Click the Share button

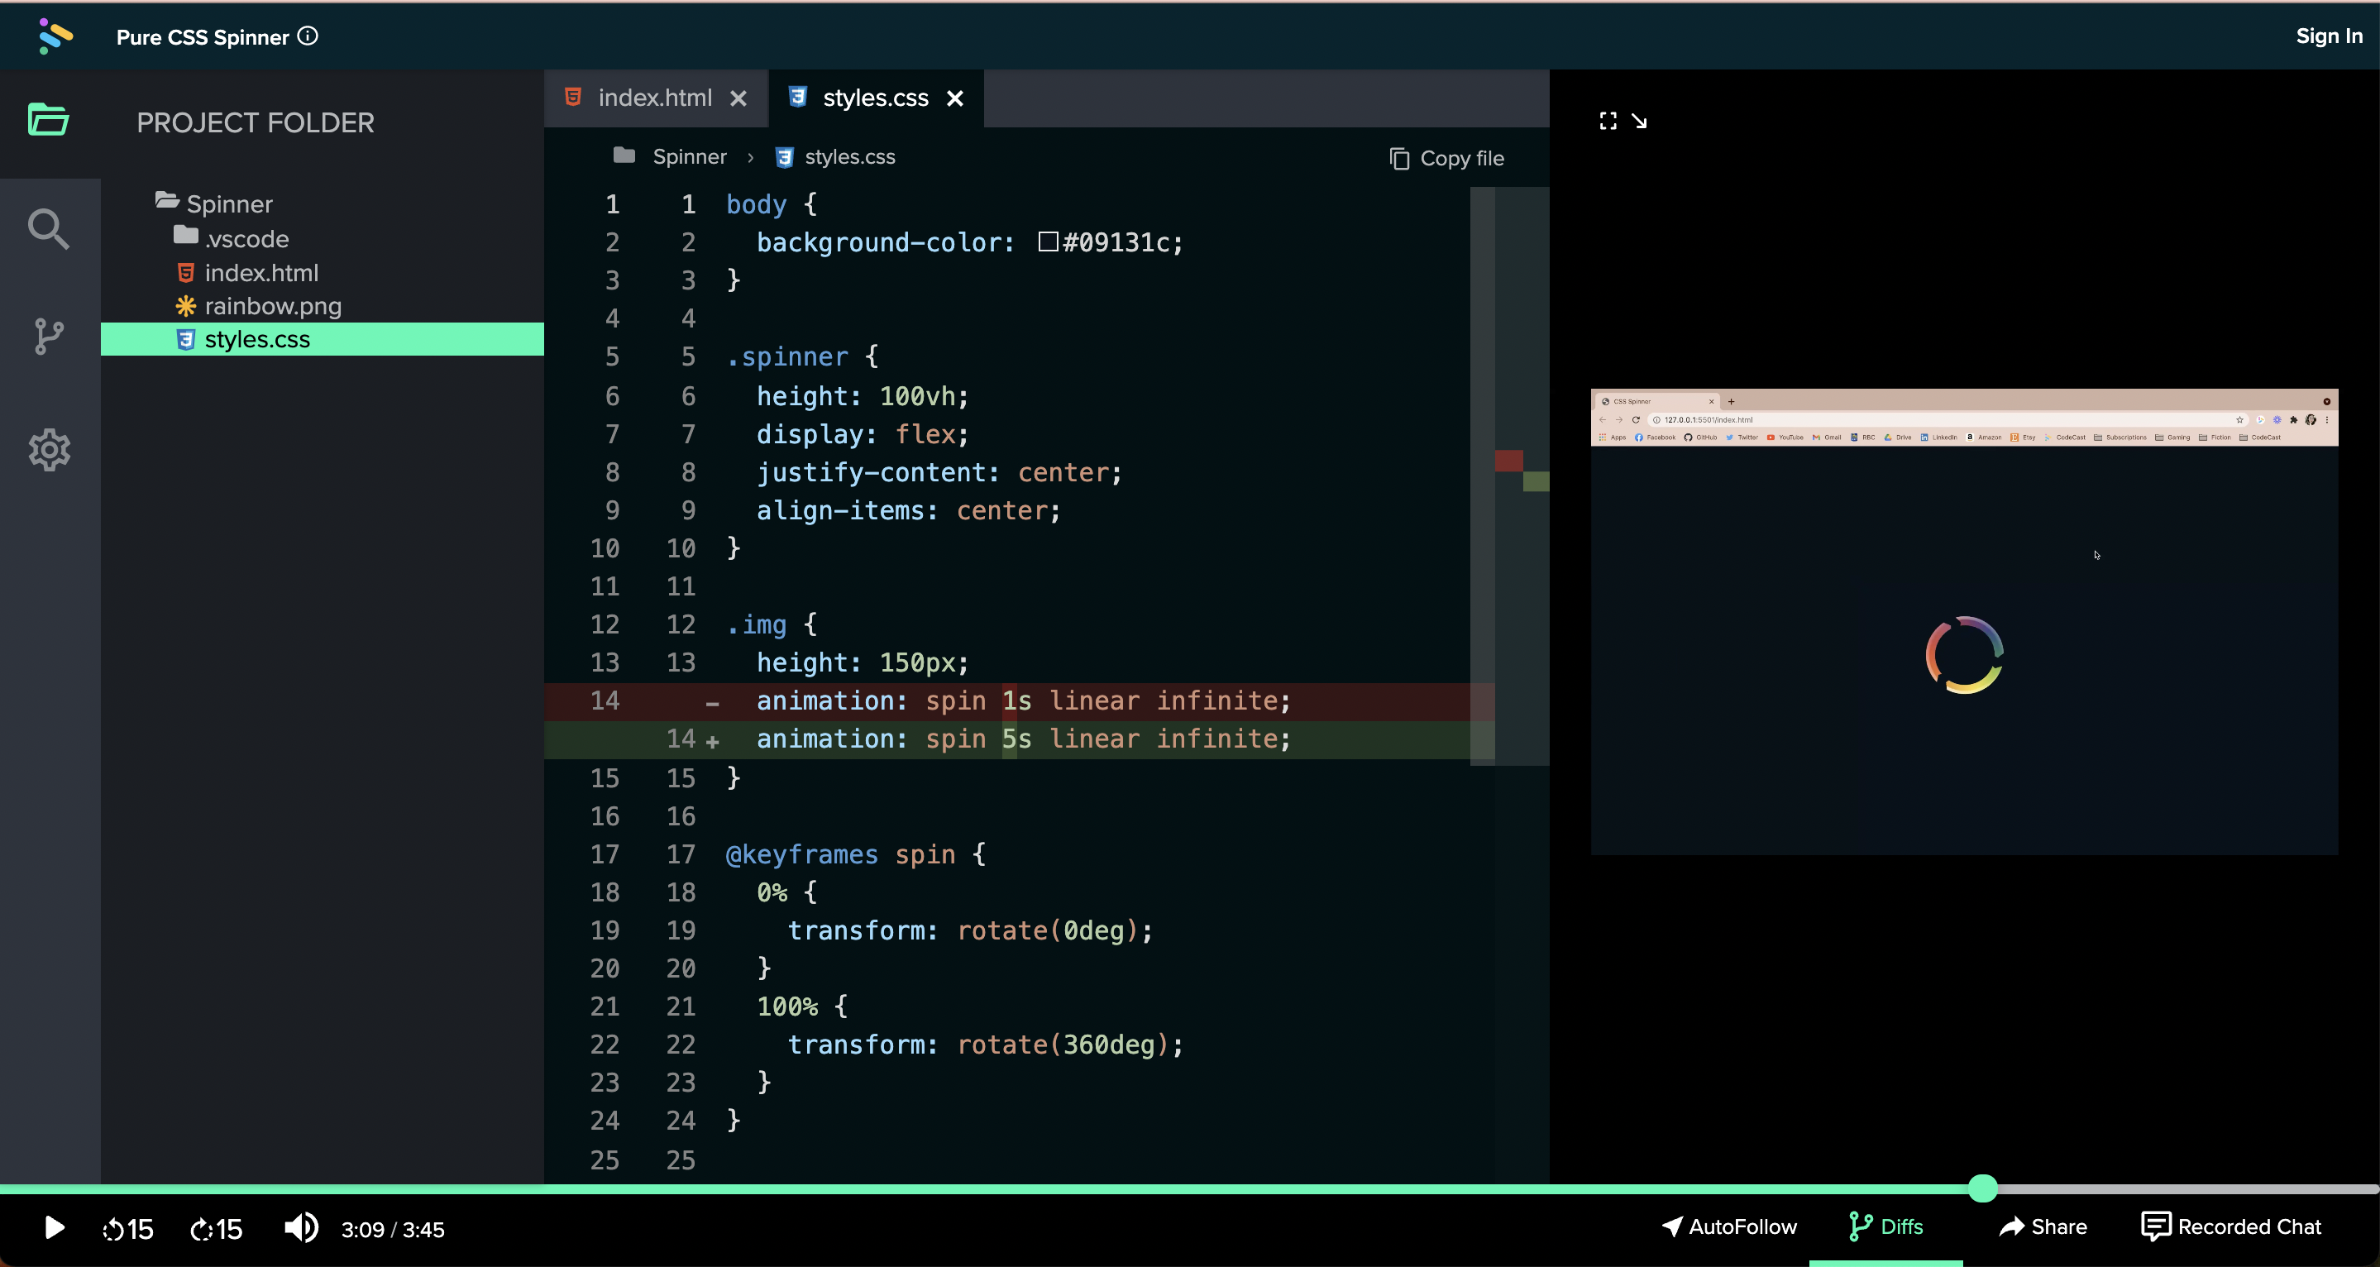point(2043,1226)
